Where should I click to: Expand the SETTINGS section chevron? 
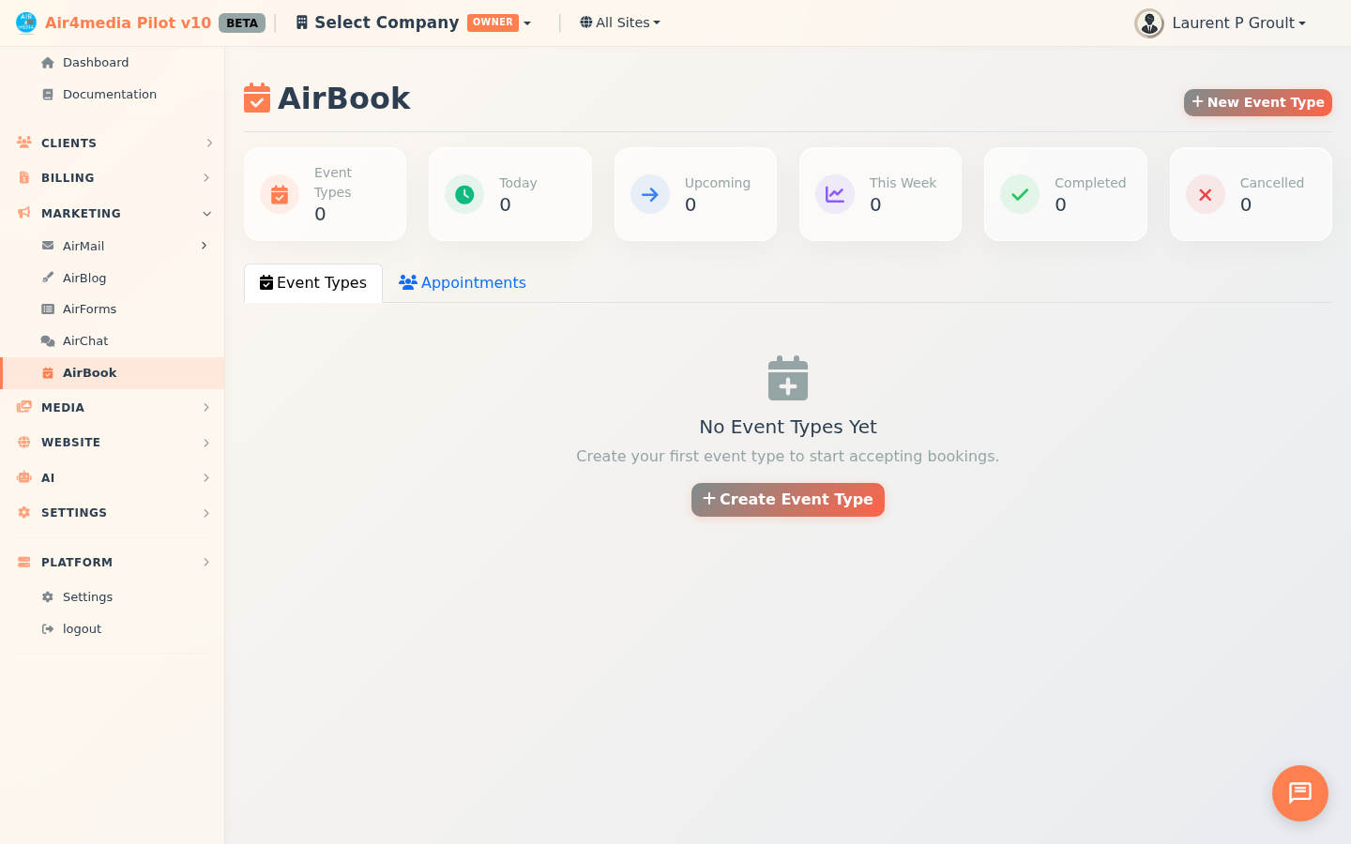pyautogui.click(x=206, y=513)
